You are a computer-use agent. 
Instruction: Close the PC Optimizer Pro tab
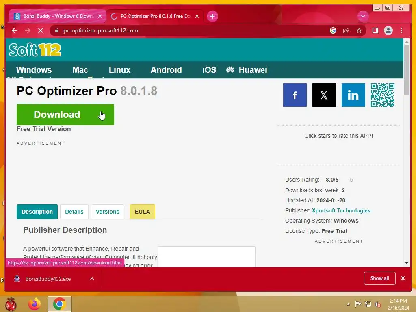coord(197,16)
